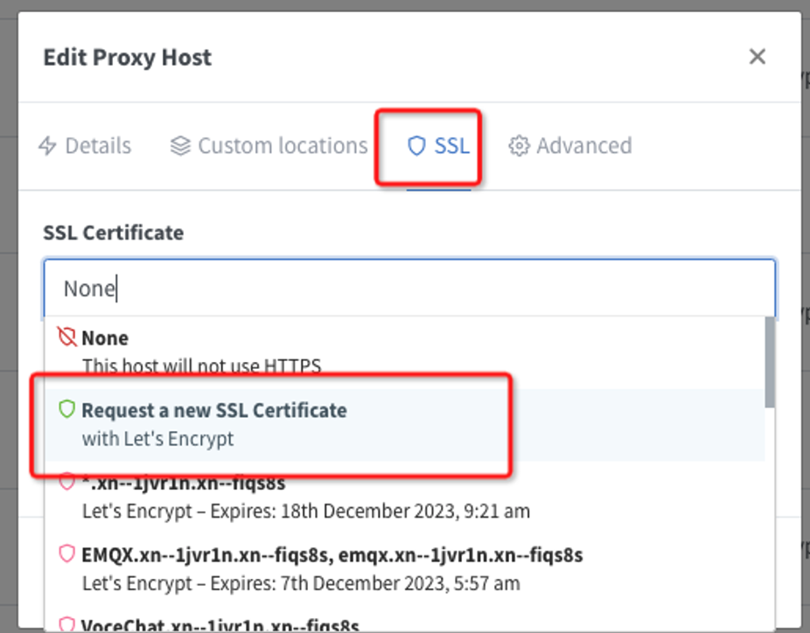Select the SSL tab label

(x=451, y=146)
